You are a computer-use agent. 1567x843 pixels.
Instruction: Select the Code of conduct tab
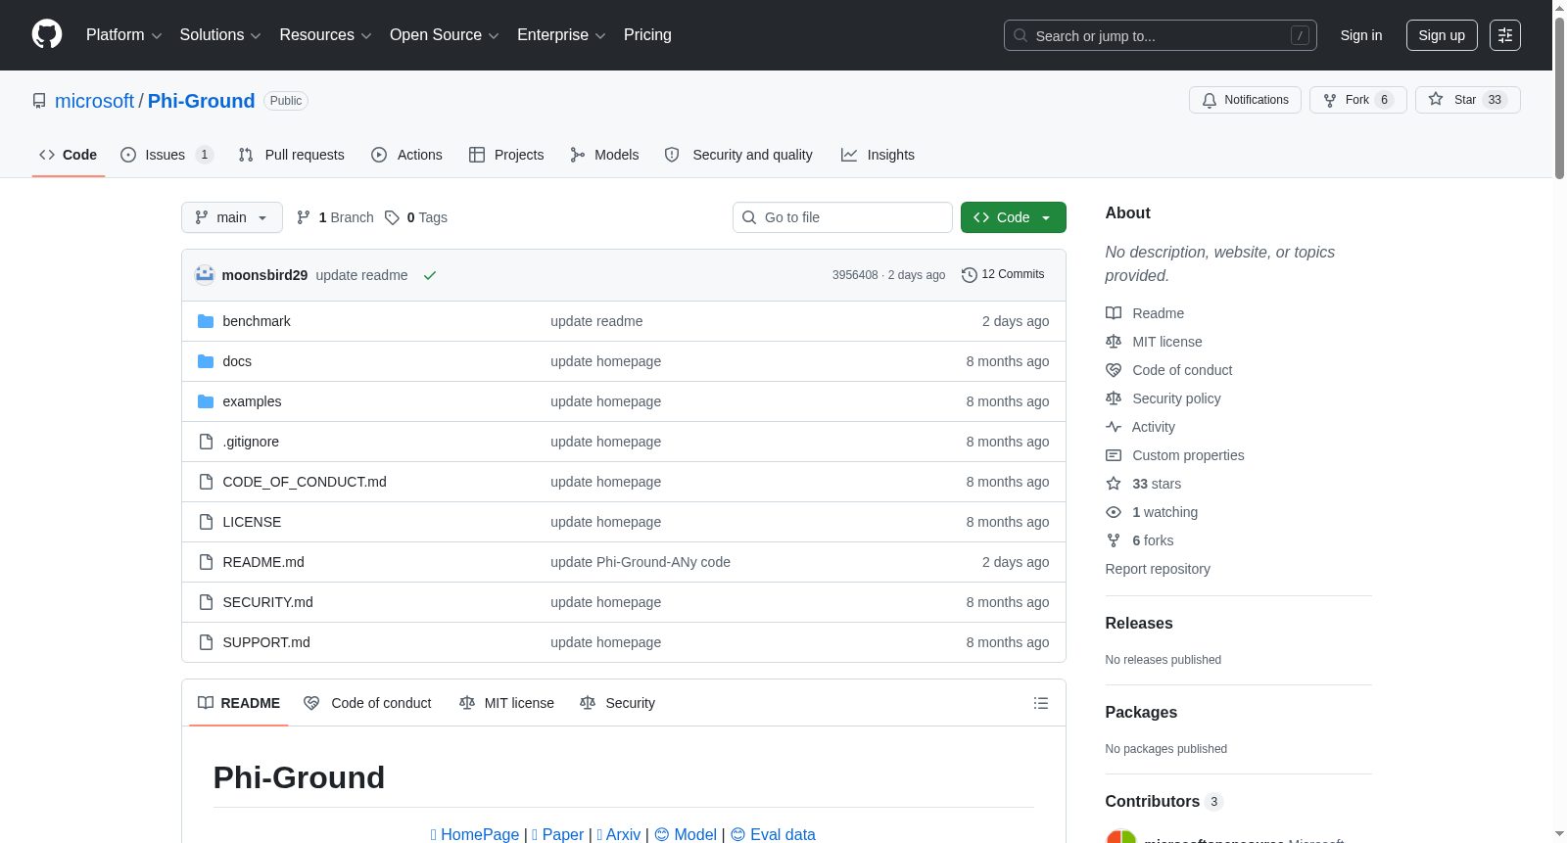pos(367,703)
